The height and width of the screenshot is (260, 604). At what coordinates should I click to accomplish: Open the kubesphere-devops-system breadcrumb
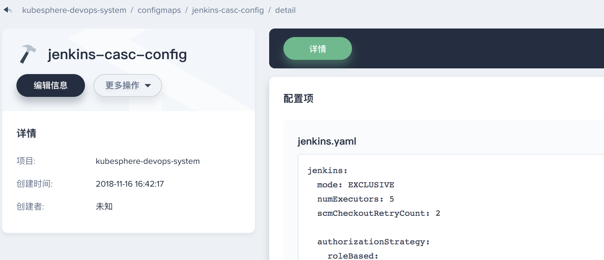pyautogui.click(x=74, y=10)
